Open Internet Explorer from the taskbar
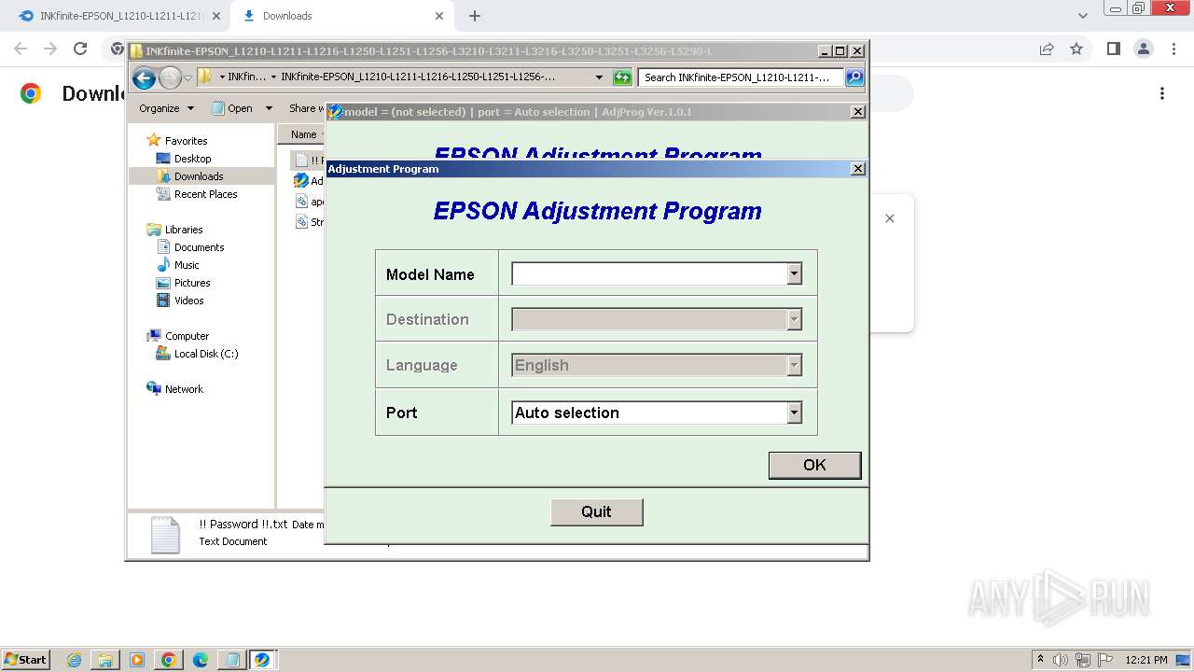This screenshot has width=1194, height=672. coord(75,660)
